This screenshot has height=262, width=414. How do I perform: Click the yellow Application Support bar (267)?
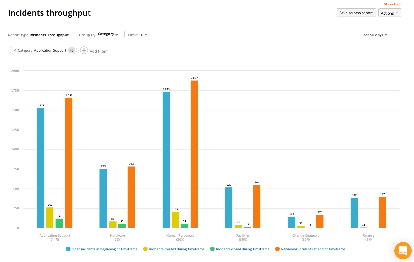click(x=50, y=218)
